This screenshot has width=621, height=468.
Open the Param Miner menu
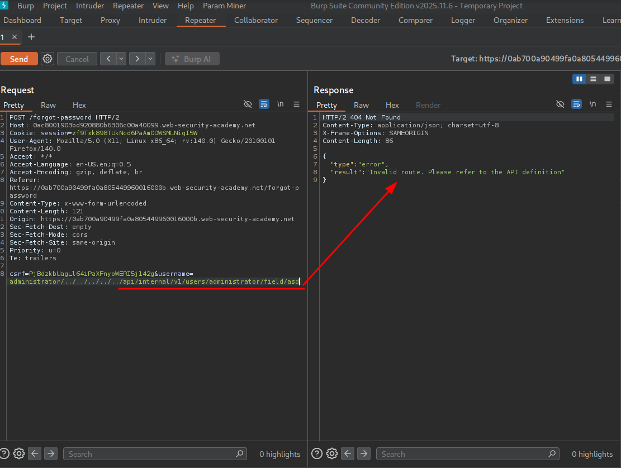tap(225, 6)
